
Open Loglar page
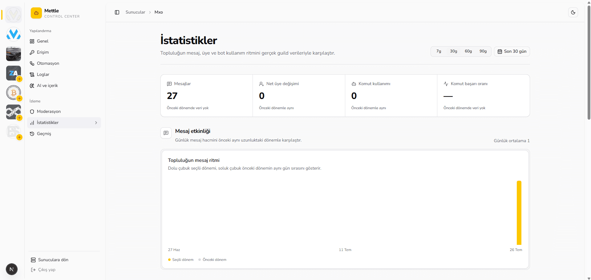[x=64, y=75]
